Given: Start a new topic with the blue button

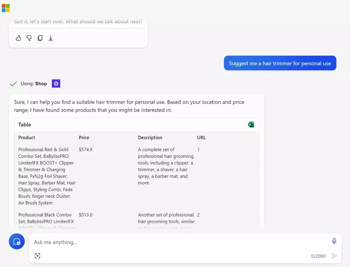Looking at the screenshot, I should 17,241.
